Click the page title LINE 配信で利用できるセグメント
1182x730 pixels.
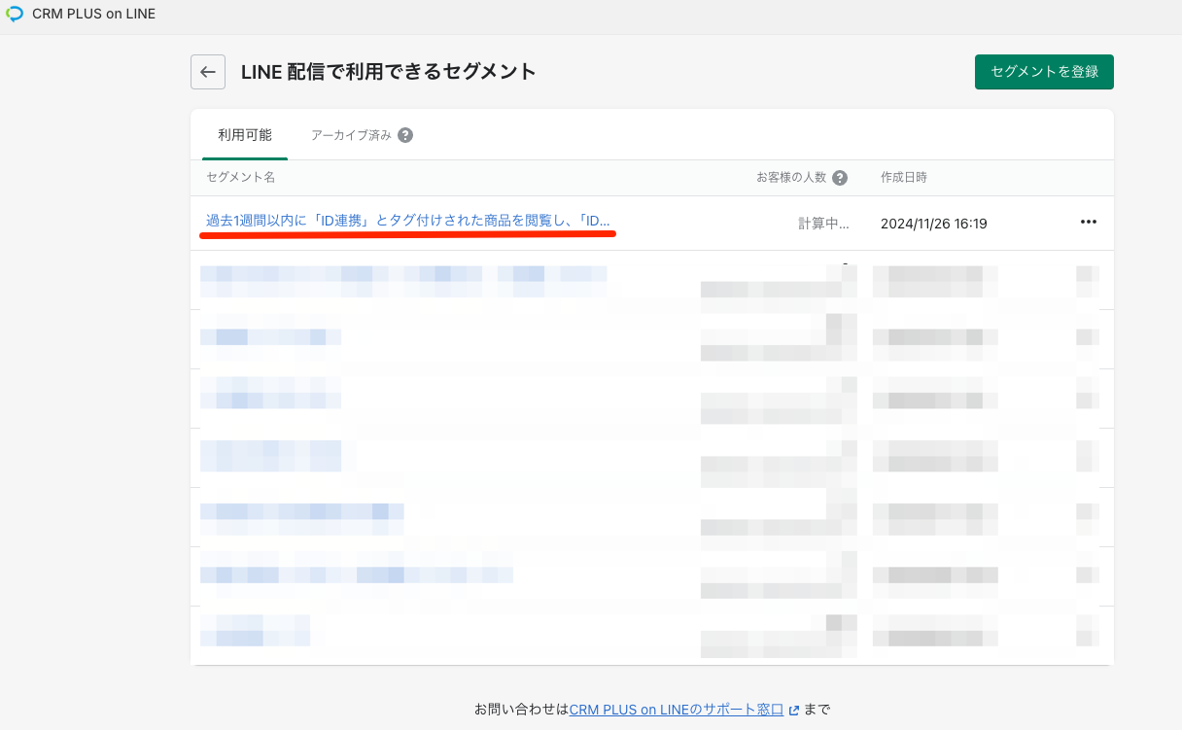tap(389, 72)
